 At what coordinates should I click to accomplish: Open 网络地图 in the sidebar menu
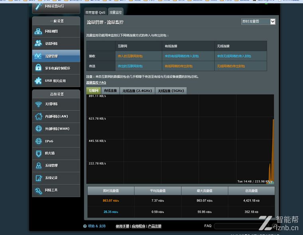(x=56, y=31)
